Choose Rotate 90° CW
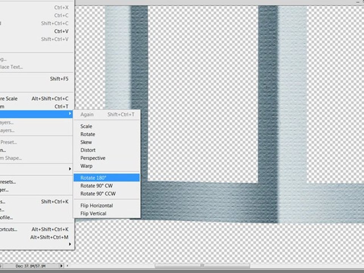This screenshot has height=273, width=364. [107, 186]
